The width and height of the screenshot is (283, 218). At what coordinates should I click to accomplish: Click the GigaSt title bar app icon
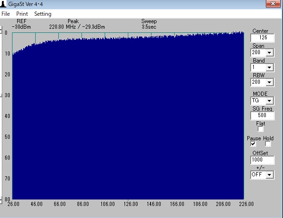click(3, 4)
